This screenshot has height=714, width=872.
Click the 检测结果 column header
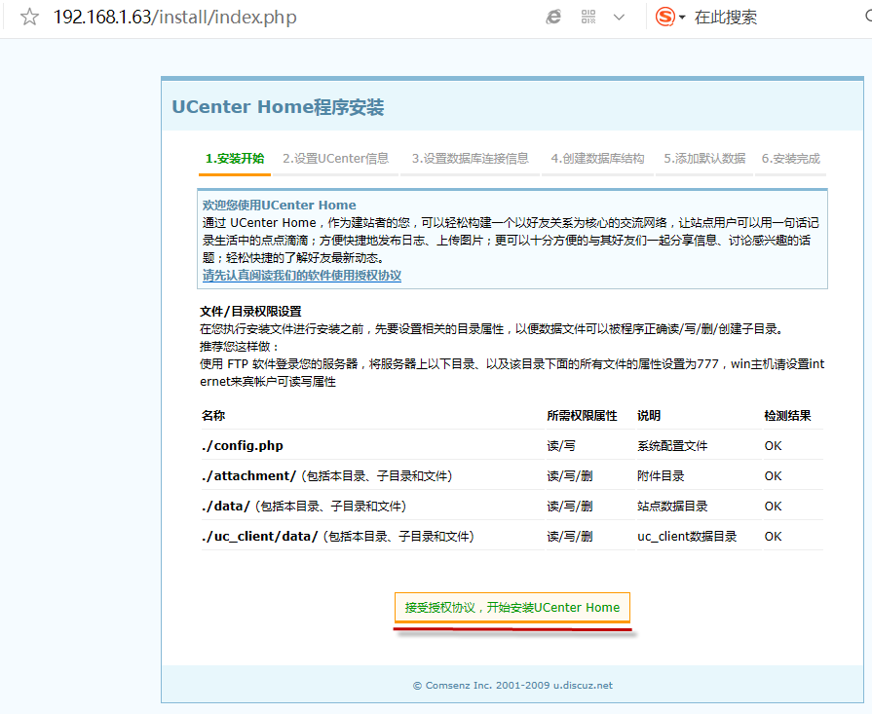pyautogui.click(x=787, y=415)
